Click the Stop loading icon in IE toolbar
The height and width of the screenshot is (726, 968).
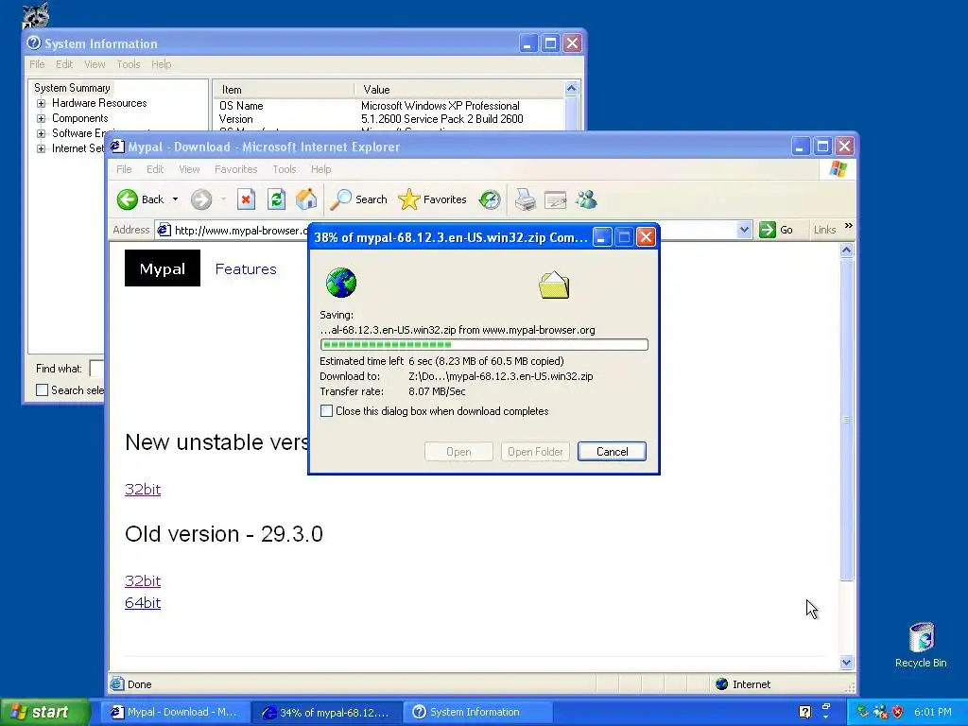(246, 199)
